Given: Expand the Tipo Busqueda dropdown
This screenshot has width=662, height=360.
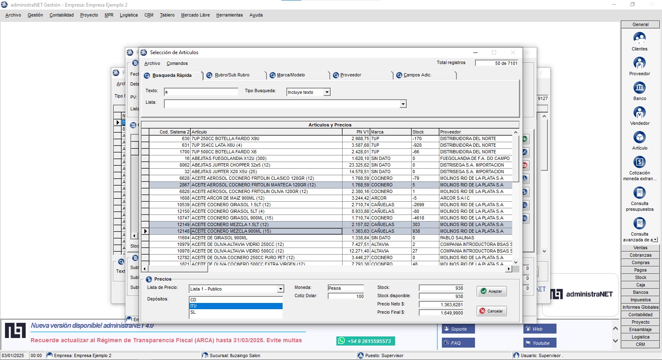Looking at the screenshot, I should (327, 92).
